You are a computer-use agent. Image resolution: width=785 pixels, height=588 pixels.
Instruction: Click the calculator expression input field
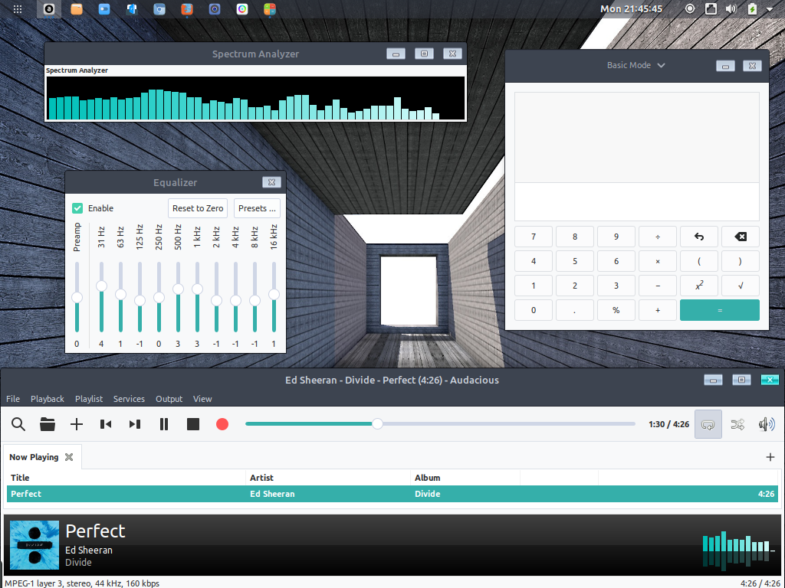(x=637, y=202)
